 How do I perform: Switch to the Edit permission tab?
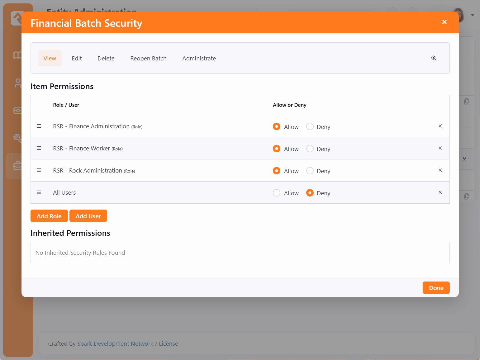point(77,58)
